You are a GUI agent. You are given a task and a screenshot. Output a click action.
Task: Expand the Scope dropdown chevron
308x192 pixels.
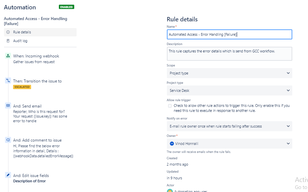[x=288, y=73]
